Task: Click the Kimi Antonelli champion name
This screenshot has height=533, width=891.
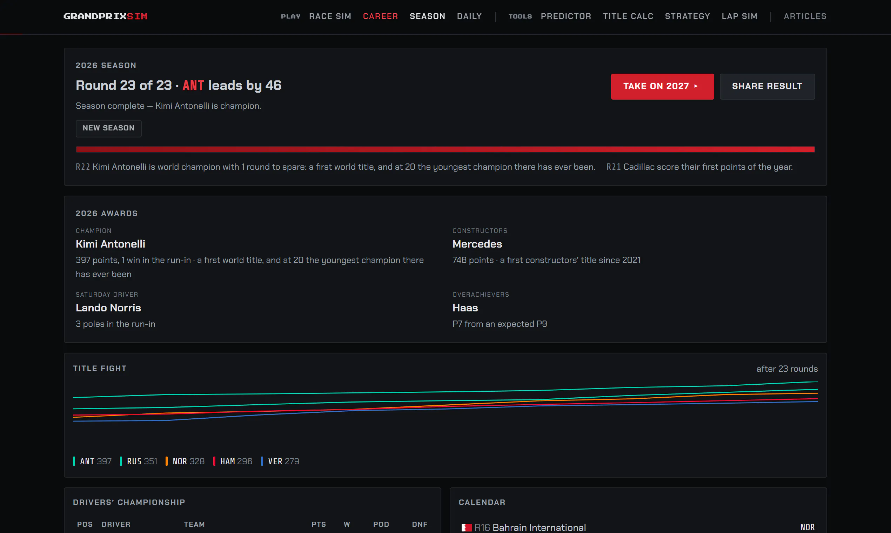Action: [x=110, y=244]
